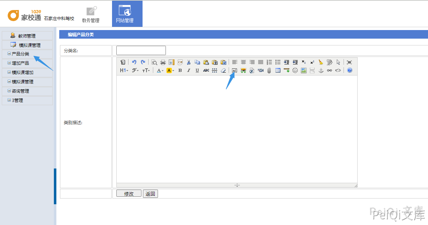Open 模拟课增加 in the sidebar

[27, 72]
